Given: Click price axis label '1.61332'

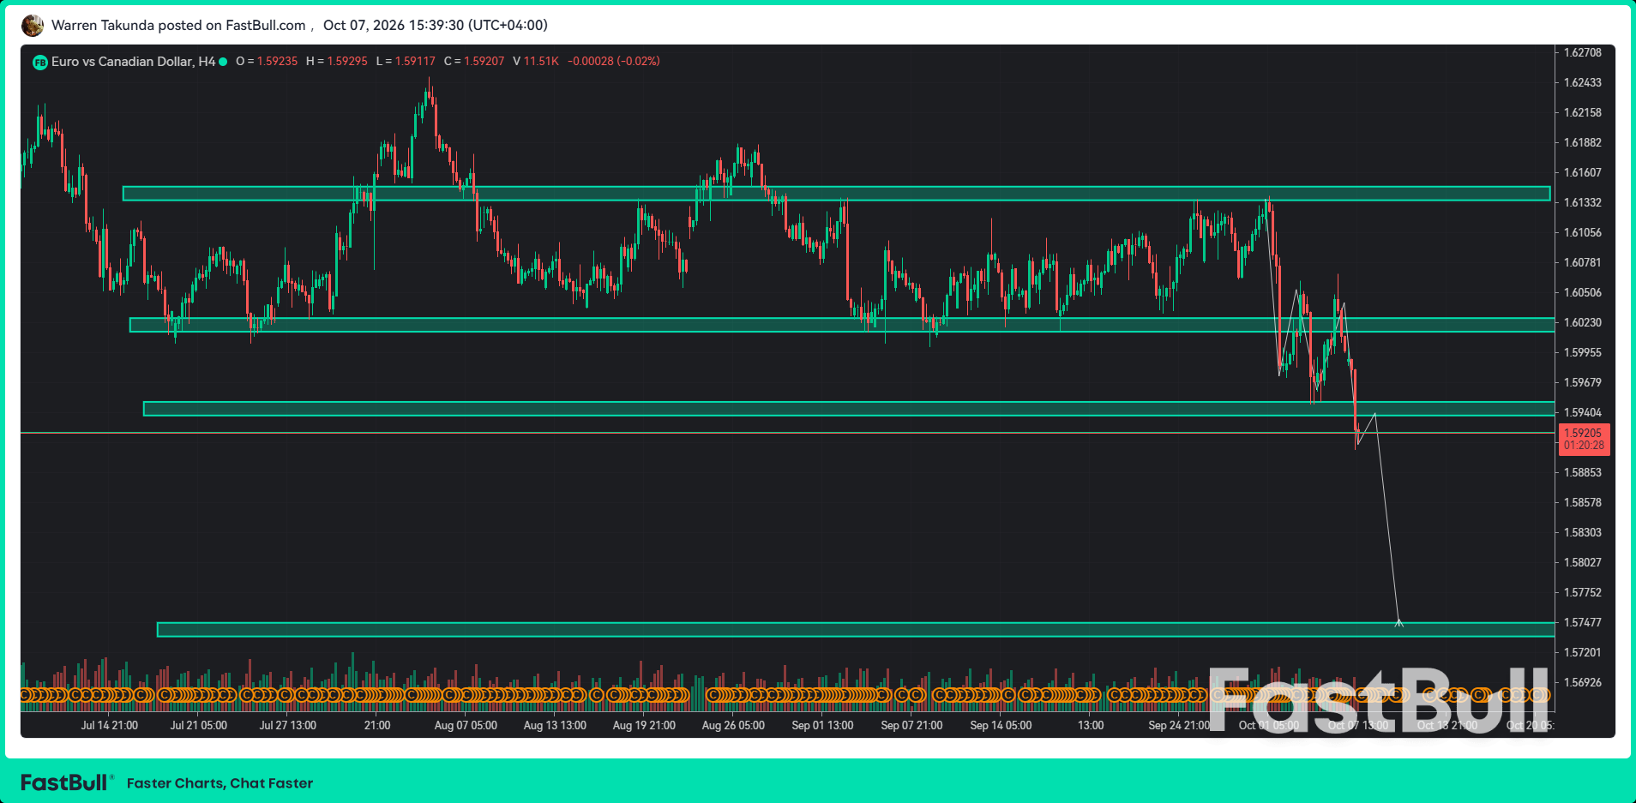Looking at the screenshot, I should [x=1582, y=202].
